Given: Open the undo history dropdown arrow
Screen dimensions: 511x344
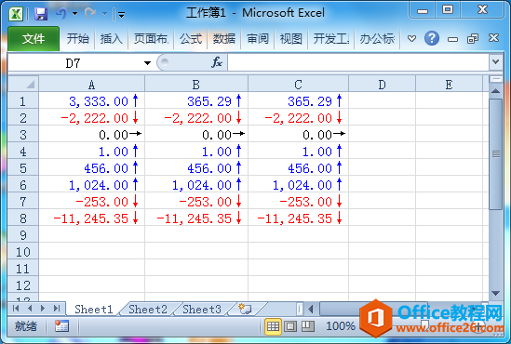Looking at the screenshot, I should [75, 14].
